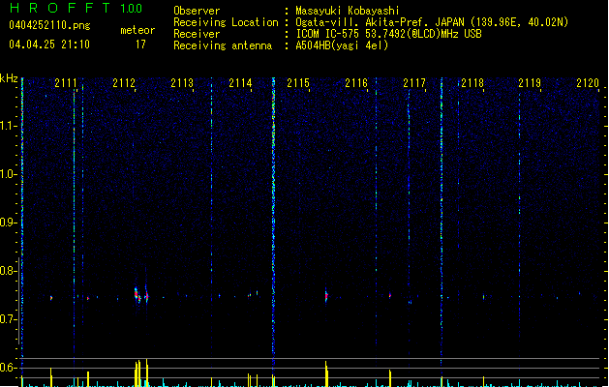Click the 0.9 kHz axis label
The width and height of the screenshot is (609, 387).
(8, 223)
